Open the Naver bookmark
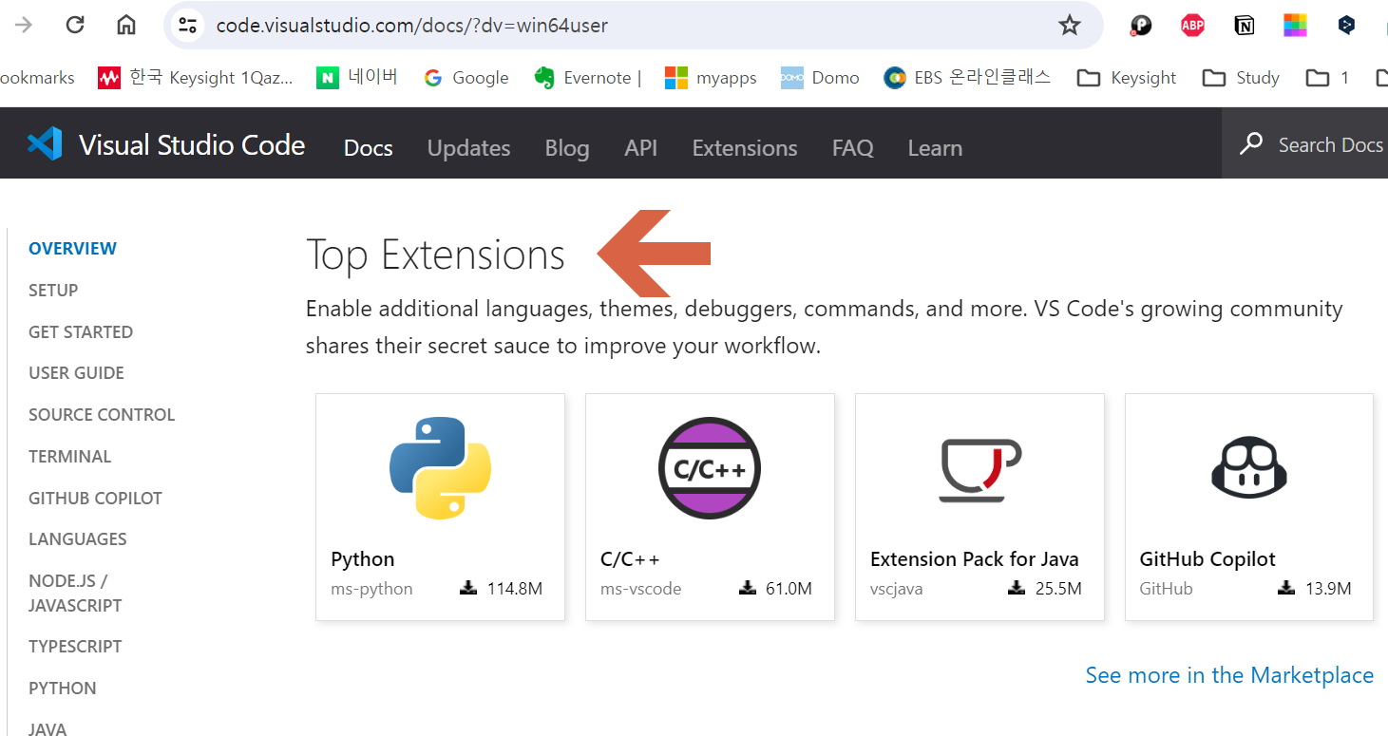 click(x=357, y=78)
